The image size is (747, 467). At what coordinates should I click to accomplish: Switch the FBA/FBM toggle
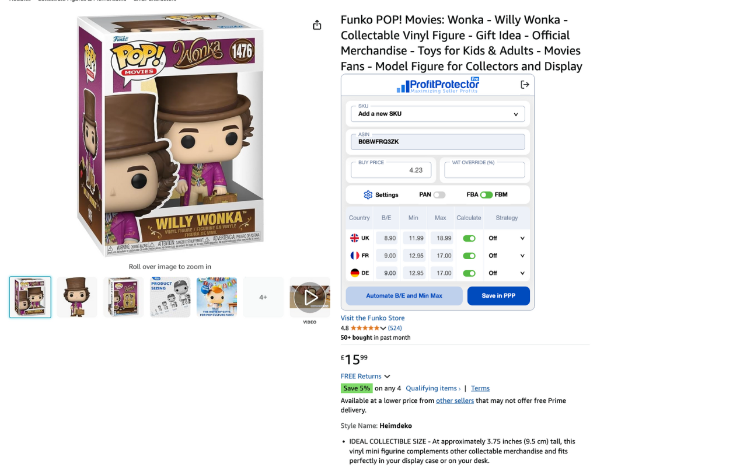[486, 195]
